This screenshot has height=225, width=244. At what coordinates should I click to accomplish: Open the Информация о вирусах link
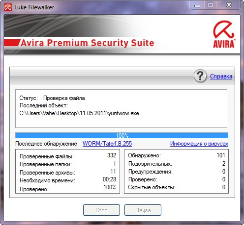pyautogui.click(x=199, y=144)
